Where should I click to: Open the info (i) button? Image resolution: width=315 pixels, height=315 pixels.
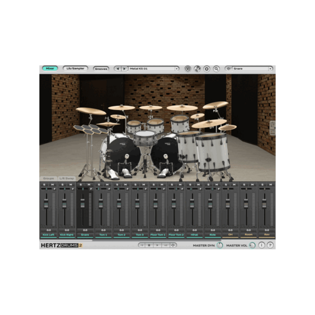[261, 245]
